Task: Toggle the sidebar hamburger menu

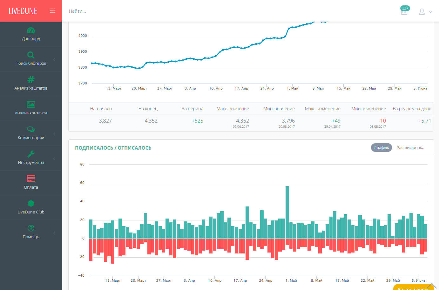Action: [x=52, y=11]
